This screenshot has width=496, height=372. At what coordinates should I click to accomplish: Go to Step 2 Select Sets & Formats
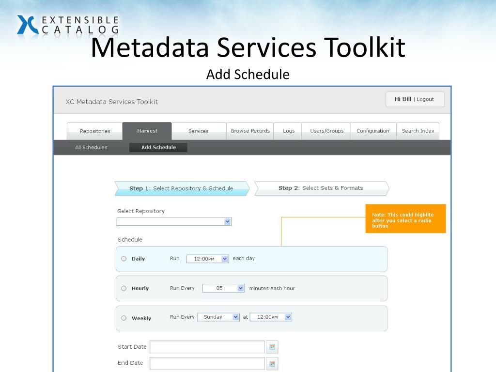coord(322,188)
